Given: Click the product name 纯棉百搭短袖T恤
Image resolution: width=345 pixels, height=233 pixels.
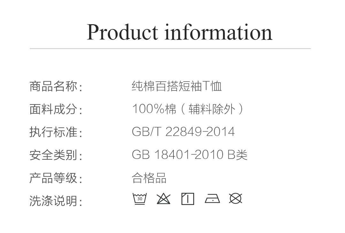Looking at the screenshot, I should click(x=177, y=86).
